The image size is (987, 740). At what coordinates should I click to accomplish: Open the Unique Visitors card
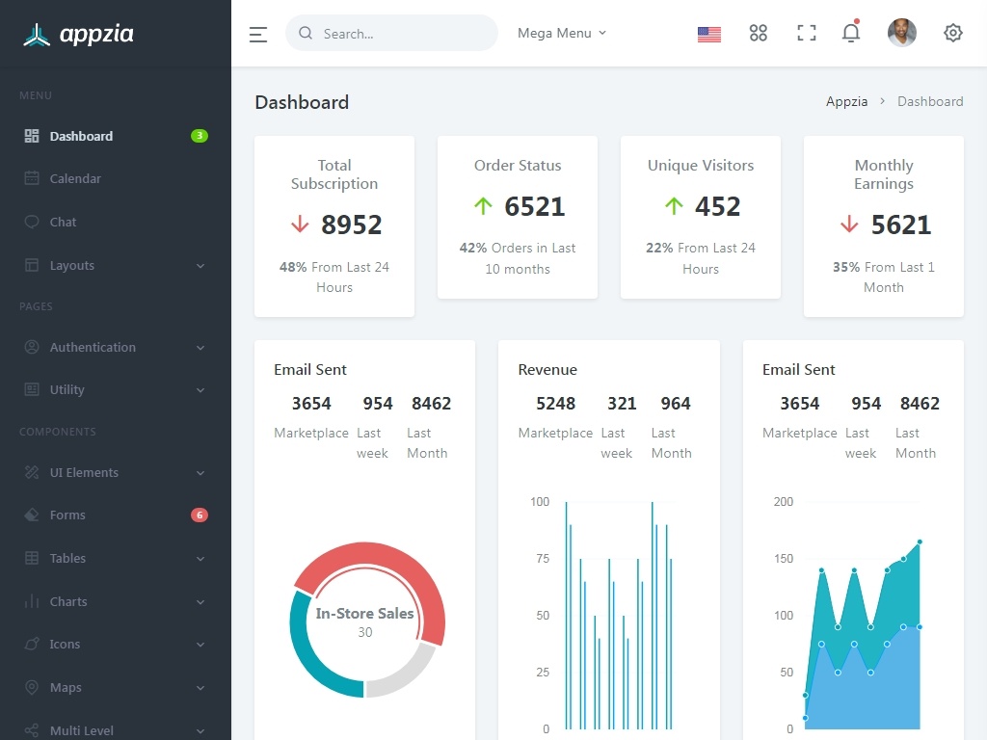(x=701, y=217)
